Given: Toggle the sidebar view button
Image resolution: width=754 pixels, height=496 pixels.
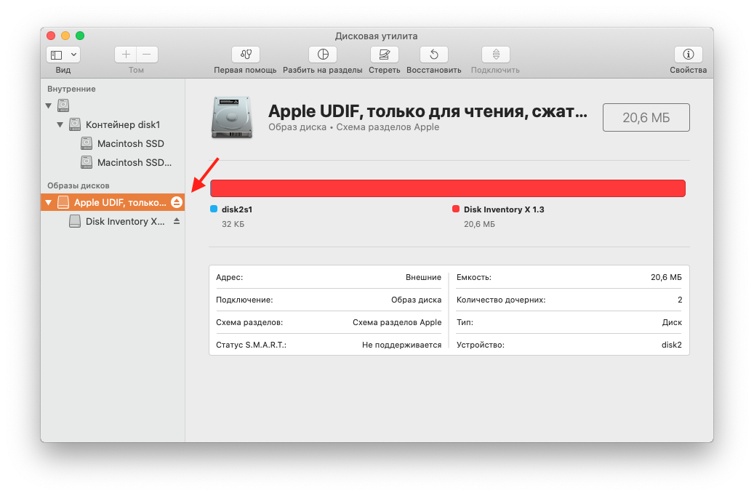Looking at the screenshot, I should point(57,55).
